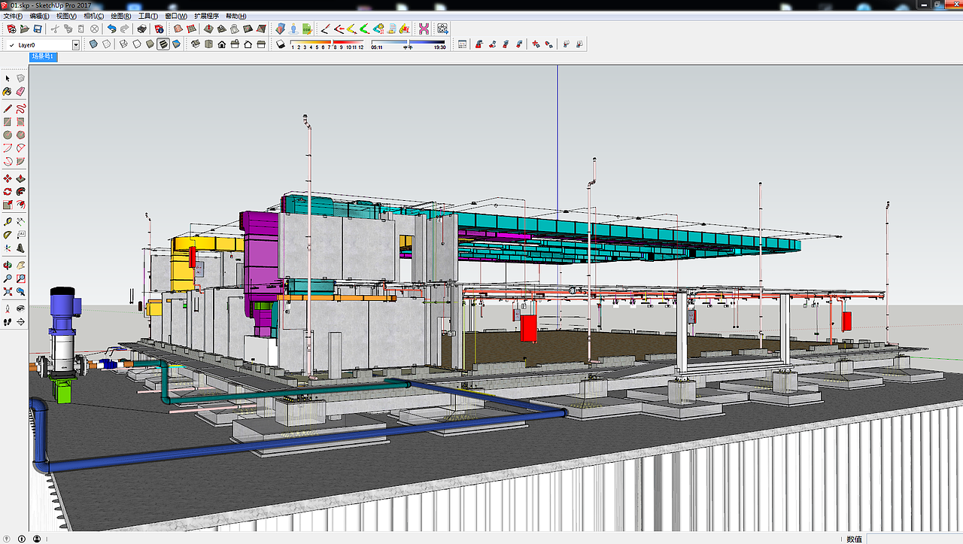Click the shadow month slider

point(327,42)
